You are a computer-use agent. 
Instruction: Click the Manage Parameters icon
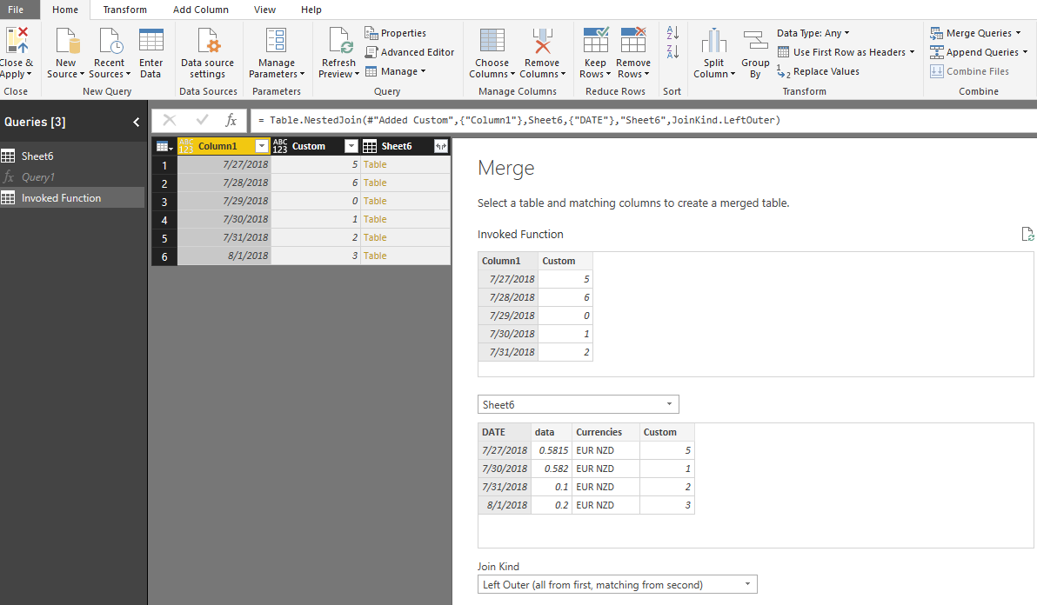(277, 40)
